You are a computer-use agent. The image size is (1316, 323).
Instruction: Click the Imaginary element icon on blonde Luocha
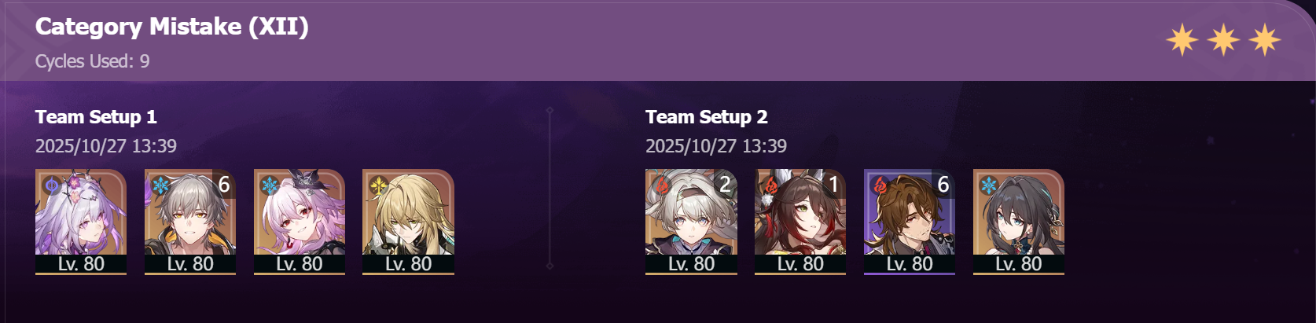point(379,185)
